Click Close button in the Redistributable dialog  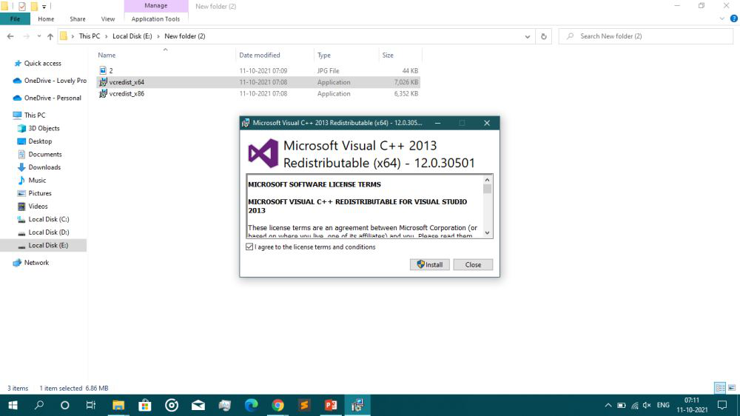[x=473, y=264]
